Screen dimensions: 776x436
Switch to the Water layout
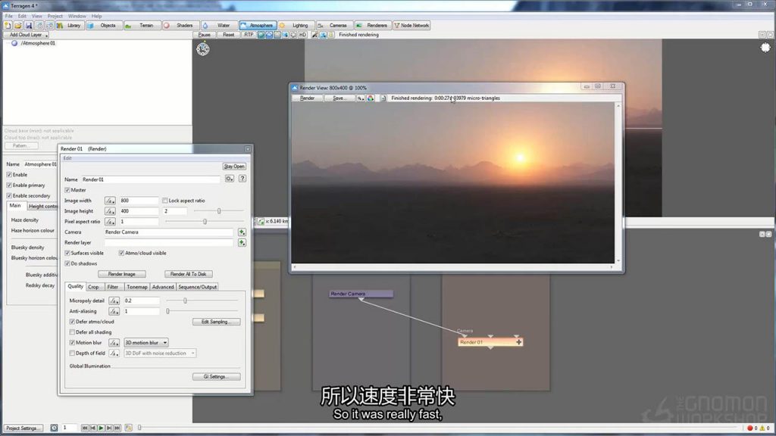coord(219,25)
